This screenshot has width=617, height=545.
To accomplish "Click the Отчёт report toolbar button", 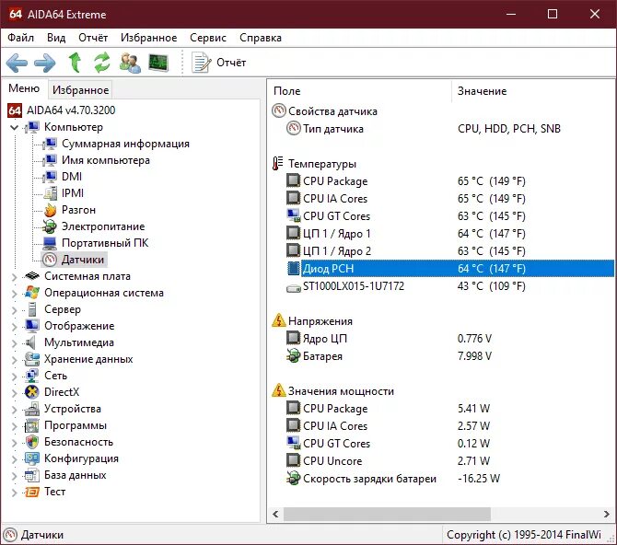I will pos(219,63).
